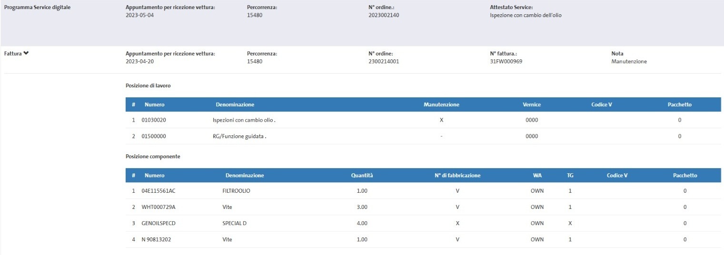Click the Manutenzione column header
724x255 pixels.
(x=441, y=104)
